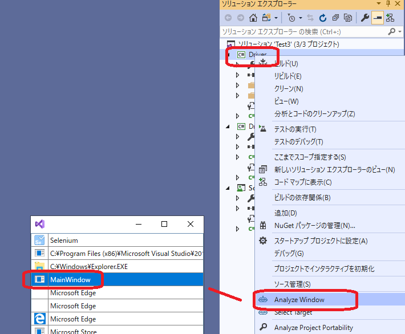Click the pending changes filter clock icon
Screen dimensions: 405x334
point(291,18)
